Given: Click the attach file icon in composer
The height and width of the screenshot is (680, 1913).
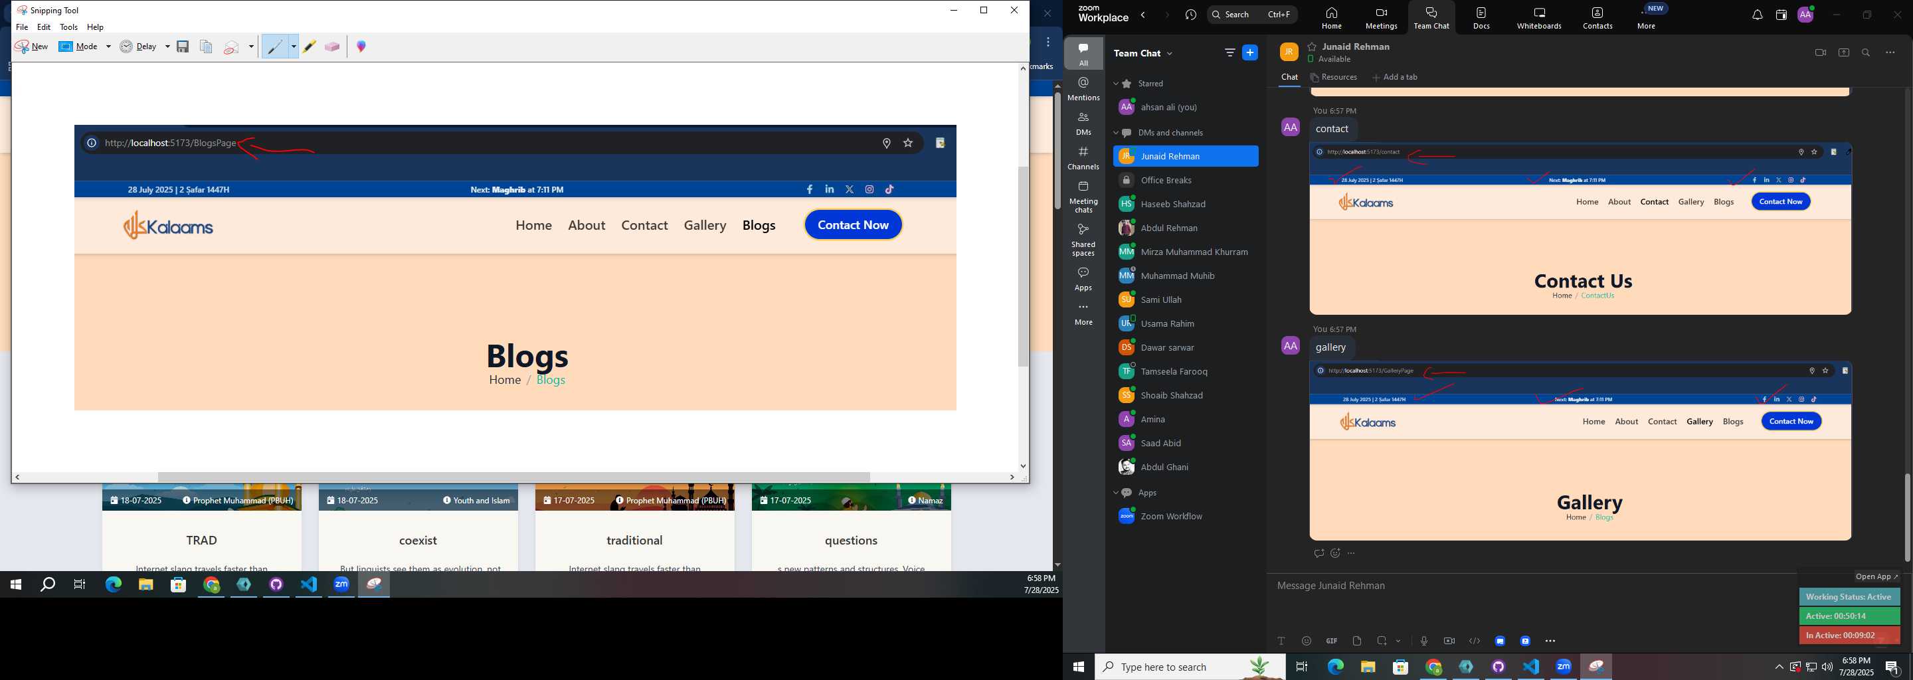Looking at the screenshot, I should (1357, 641).
